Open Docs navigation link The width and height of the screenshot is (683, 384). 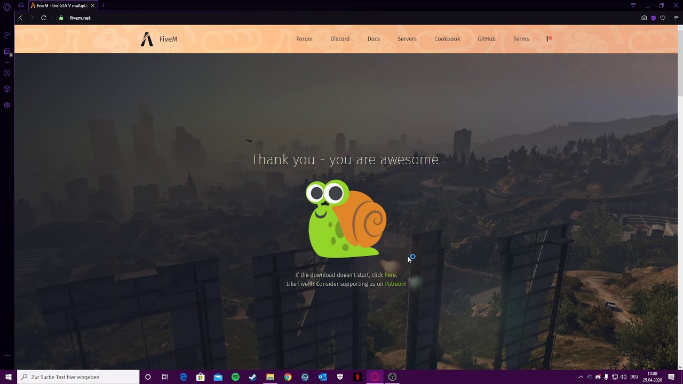[374, 39]
